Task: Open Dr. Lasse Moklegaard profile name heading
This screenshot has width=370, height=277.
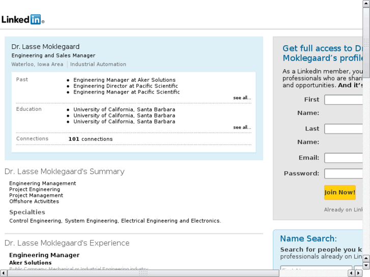Action: (45, 47)
